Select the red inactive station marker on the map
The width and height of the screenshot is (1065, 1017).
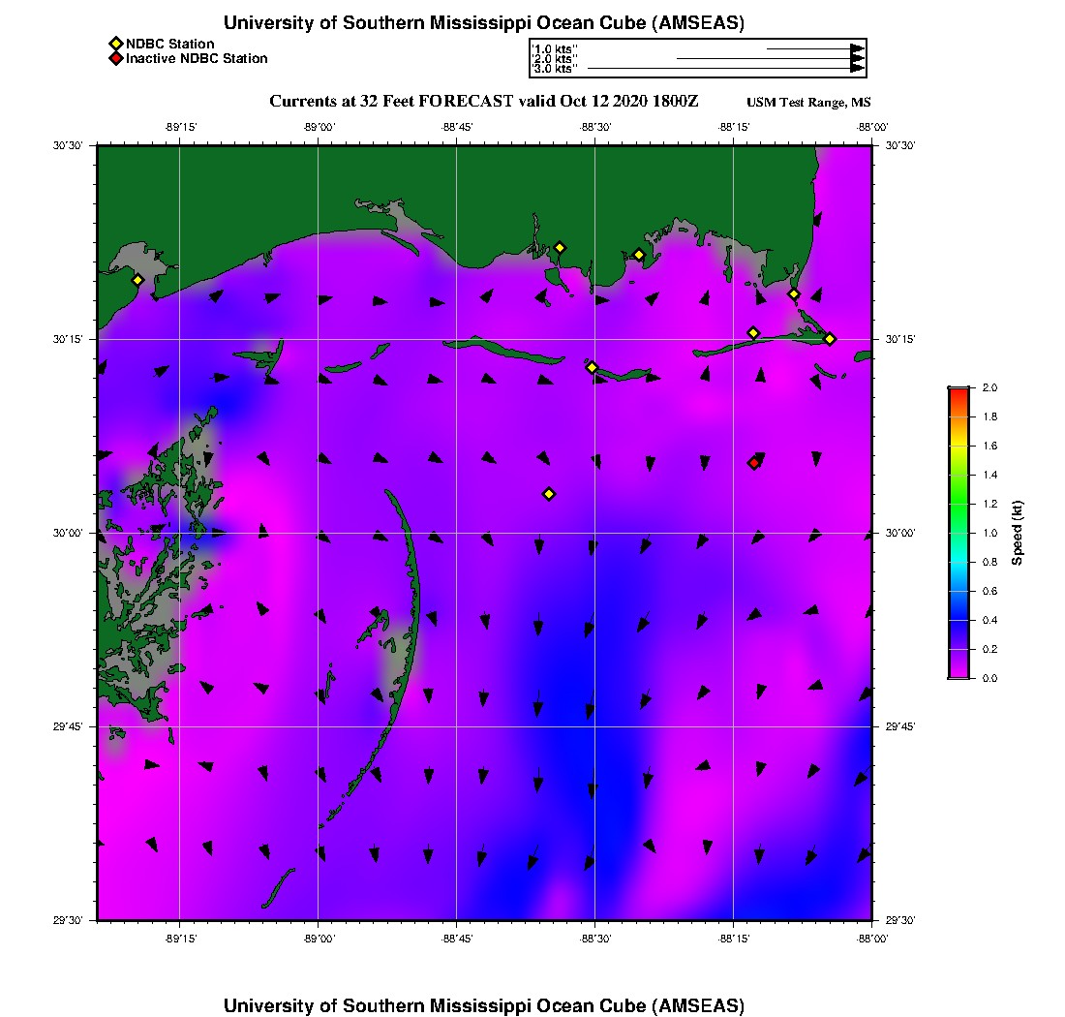click(x=753, y=463)
